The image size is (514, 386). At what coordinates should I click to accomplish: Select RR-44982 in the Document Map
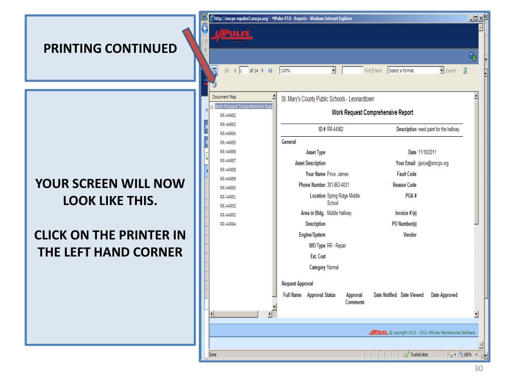pos(228,116)
